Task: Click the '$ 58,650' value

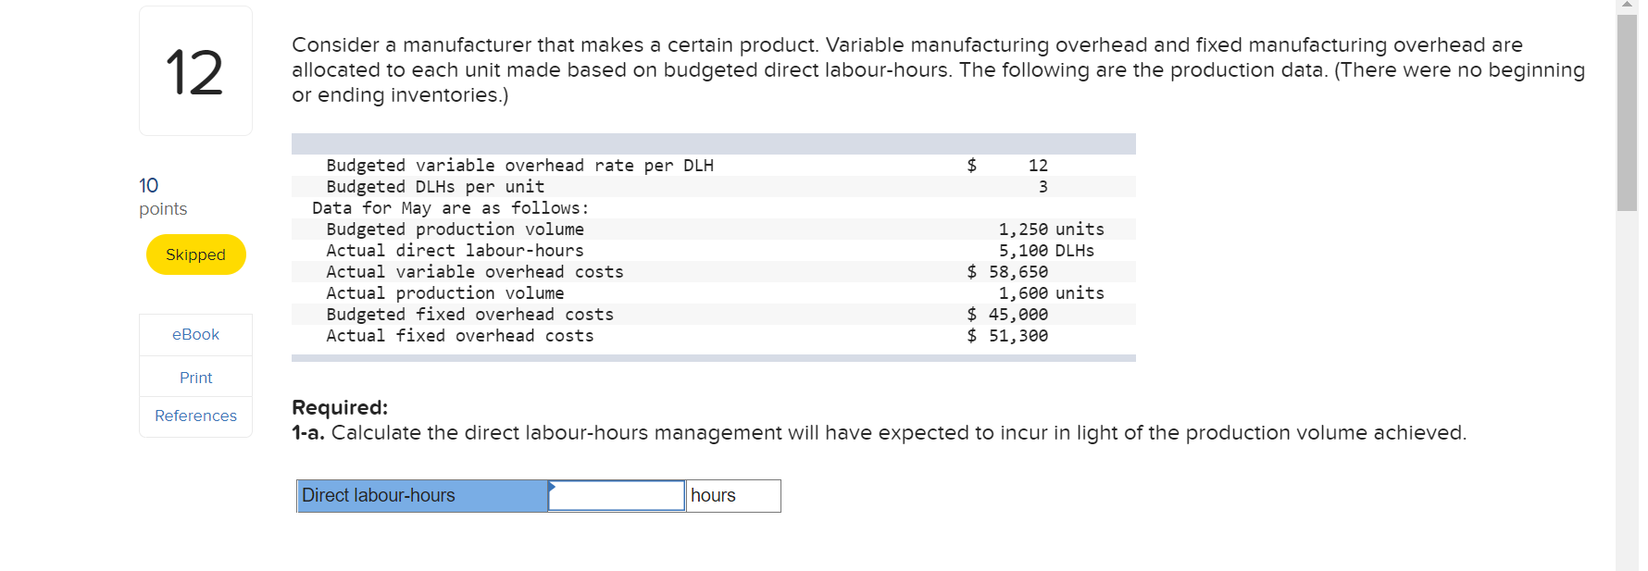Action: click(1007, 272)
